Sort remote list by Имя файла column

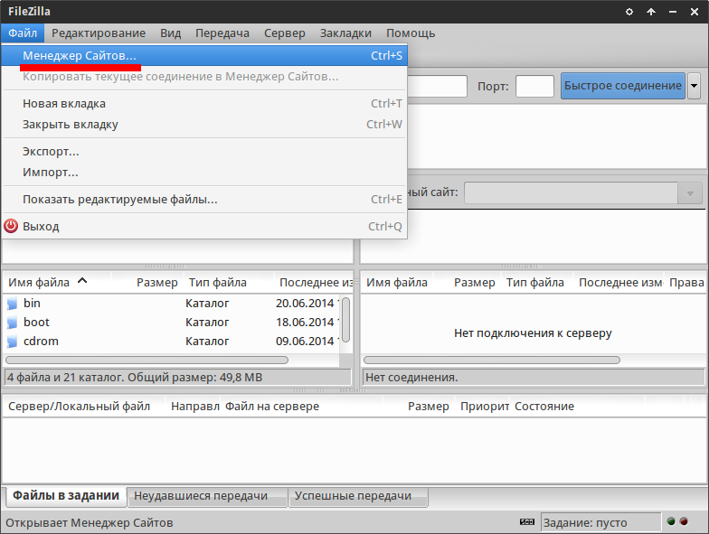click(397, 282)
